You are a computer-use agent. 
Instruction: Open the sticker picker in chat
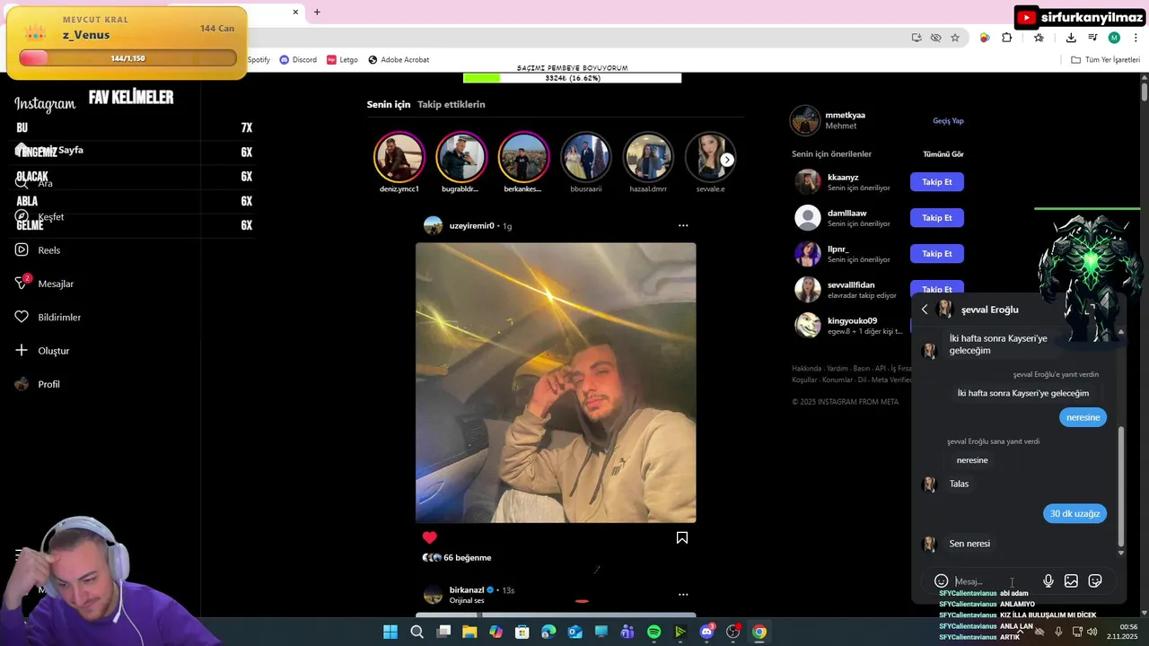[x=1095, y=581]
